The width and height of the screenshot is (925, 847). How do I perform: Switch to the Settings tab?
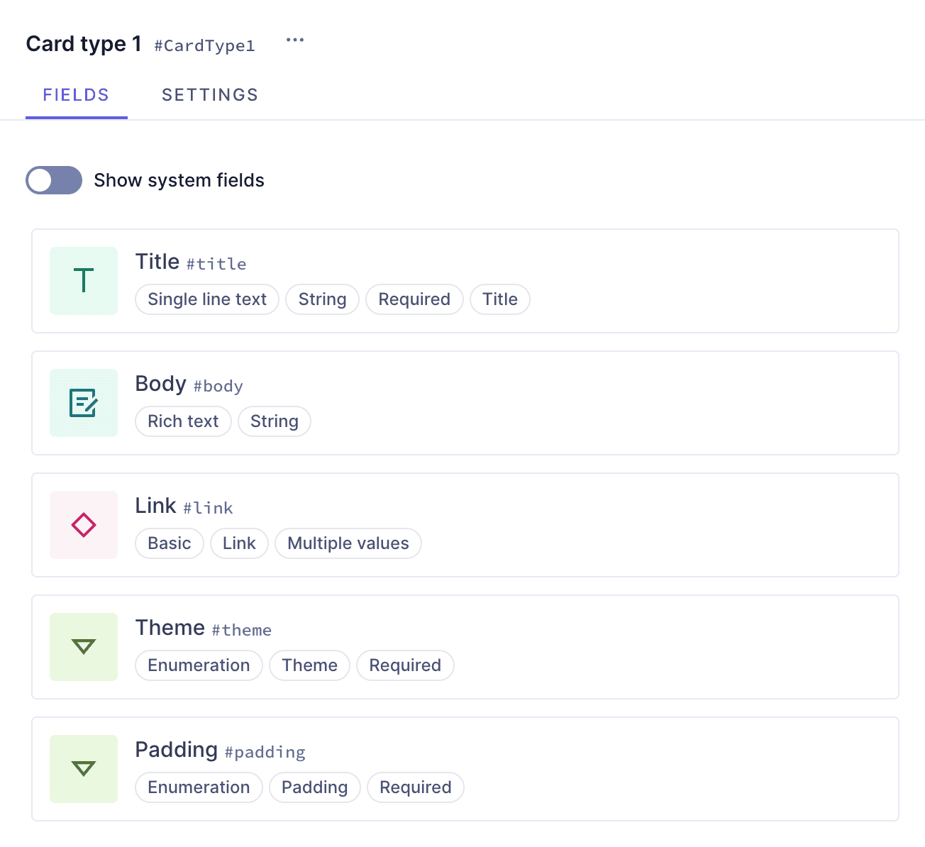[x=210, y=95]
